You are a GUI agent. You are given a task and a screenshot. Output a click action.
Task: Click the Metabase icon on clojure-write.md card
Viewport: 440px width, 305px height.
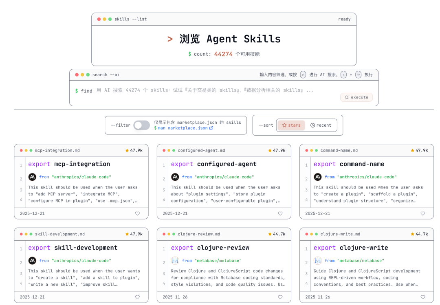(317, 261)
